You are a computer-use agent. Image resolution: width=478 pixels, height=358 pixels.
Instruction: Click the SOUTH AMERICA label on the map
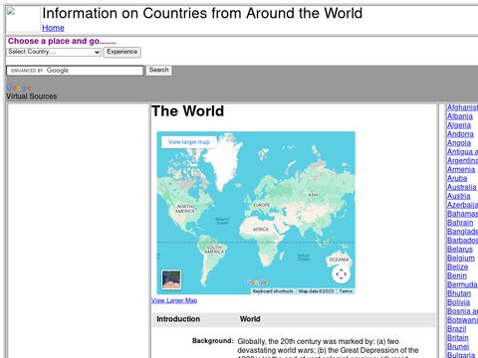tap(214, 250)
